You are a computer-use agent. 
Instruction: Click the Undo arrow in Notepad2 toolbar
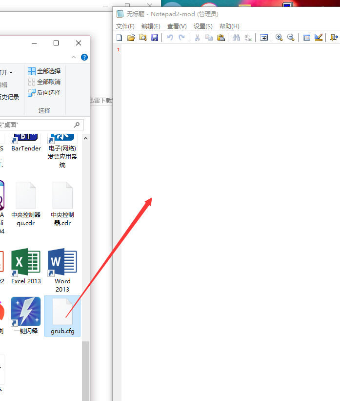[x=170, y=38]
